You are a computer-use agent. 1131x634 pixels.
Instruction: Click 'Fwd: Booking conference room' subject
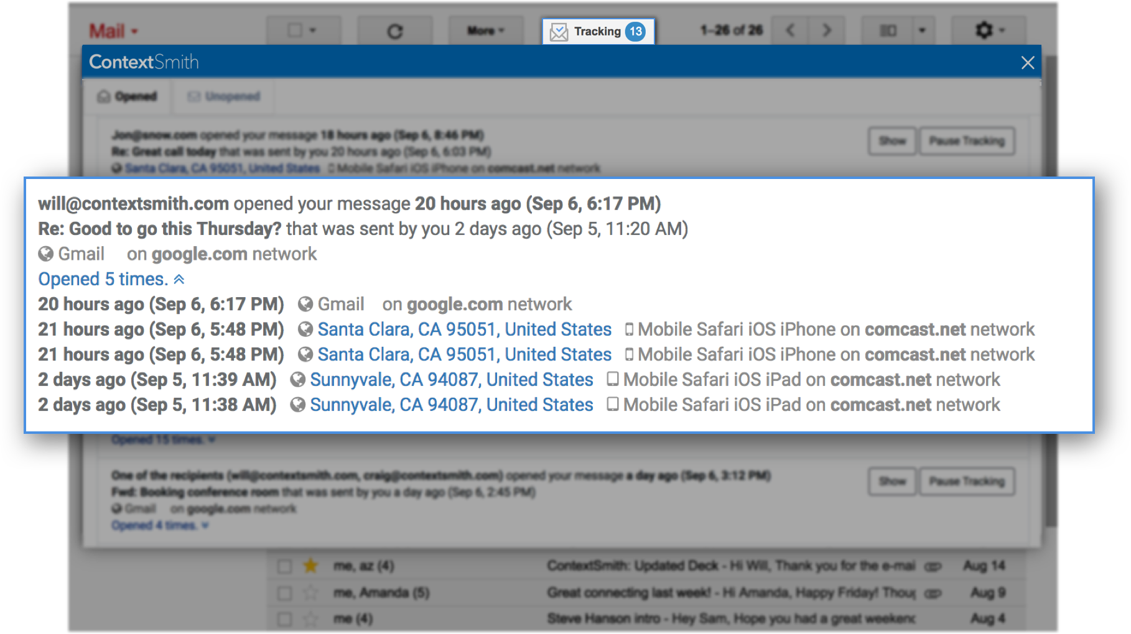[195, 492]
